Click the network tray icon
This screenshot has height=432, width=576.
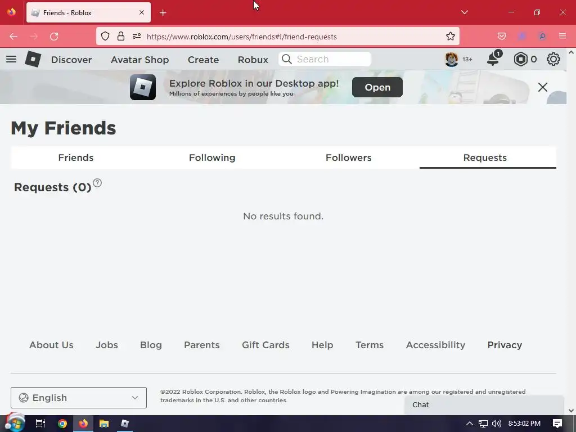point(483,424)
